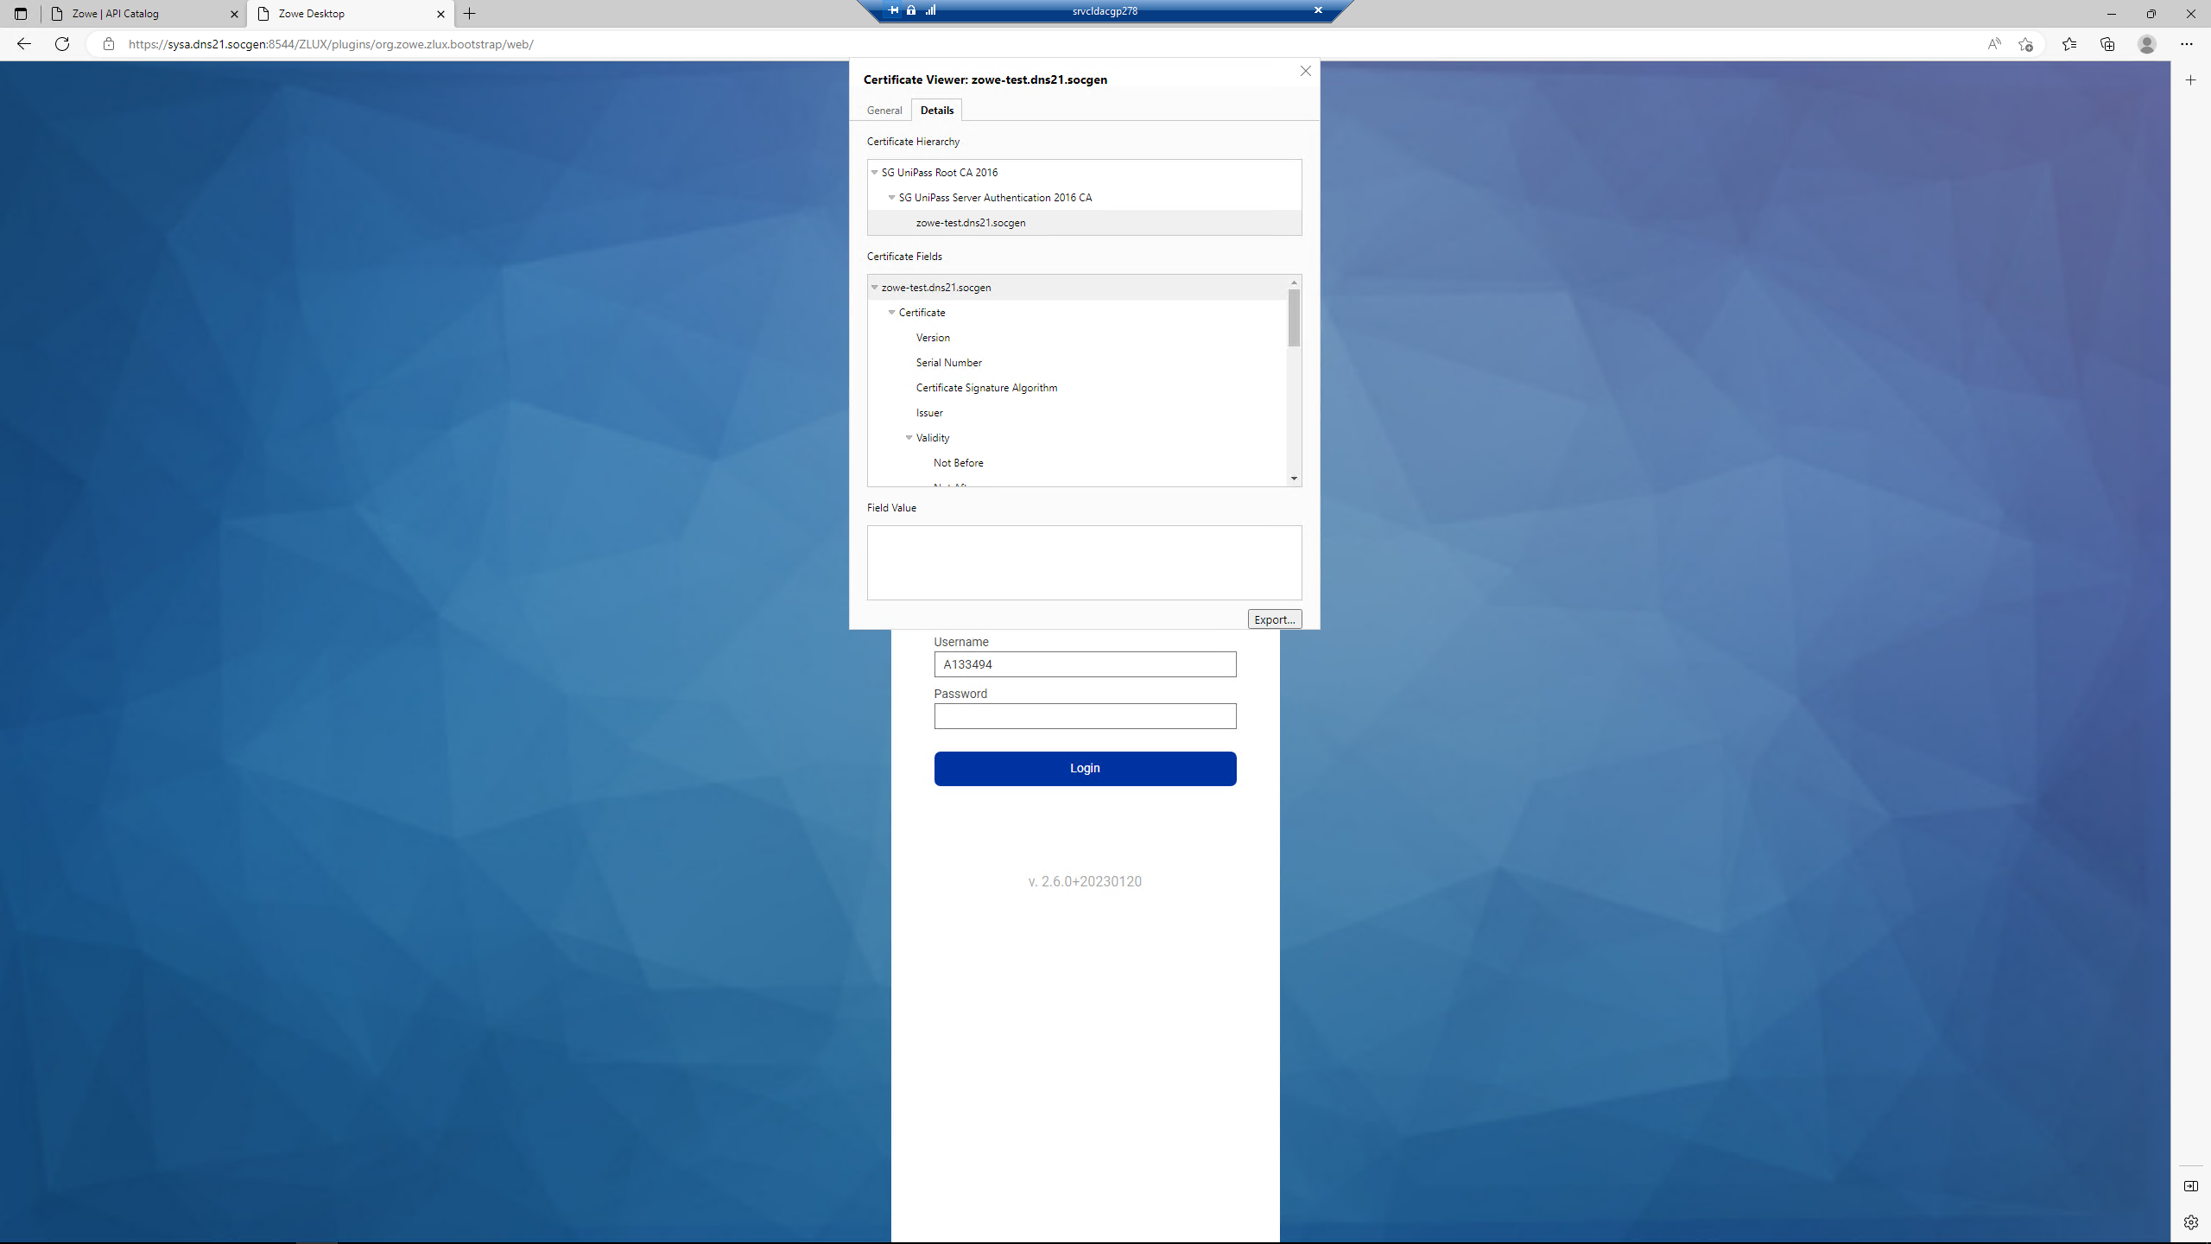
Task: Open the Collections icon
Action: [x=2107, y=43]
